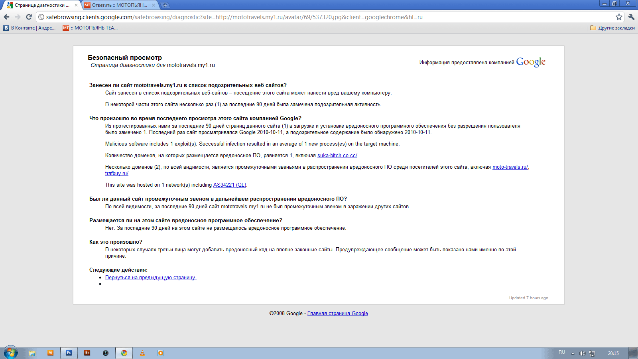Close the 'Страница диагностики' tab

coord(76,5)
